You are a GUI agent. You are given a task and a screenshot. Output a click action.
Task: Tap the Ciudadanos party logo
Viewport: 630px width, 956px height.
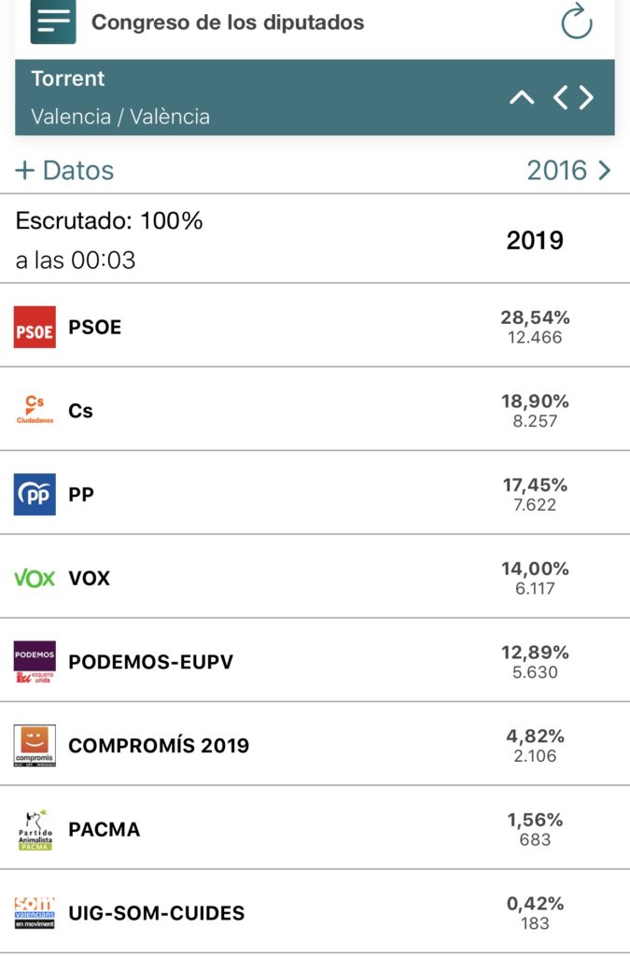pos(35,410)
